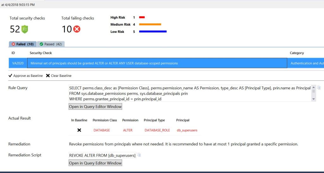Viewport: 324px width, 173px height.
Task: Sort by the Security Check column header
Action: point(41,53)
